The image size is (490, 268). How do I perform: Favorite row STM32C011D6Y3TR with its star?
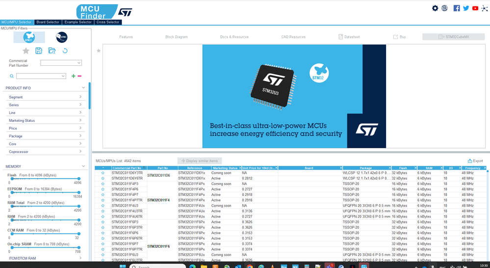(x=103, y=173)
